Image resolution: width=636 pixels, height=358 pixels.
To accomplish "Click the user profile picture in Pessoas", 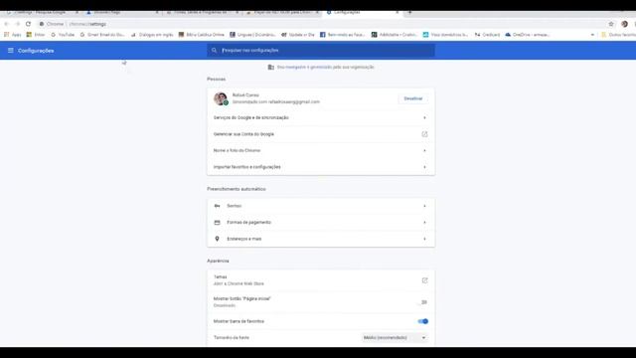I will click(x=221, y=98).
